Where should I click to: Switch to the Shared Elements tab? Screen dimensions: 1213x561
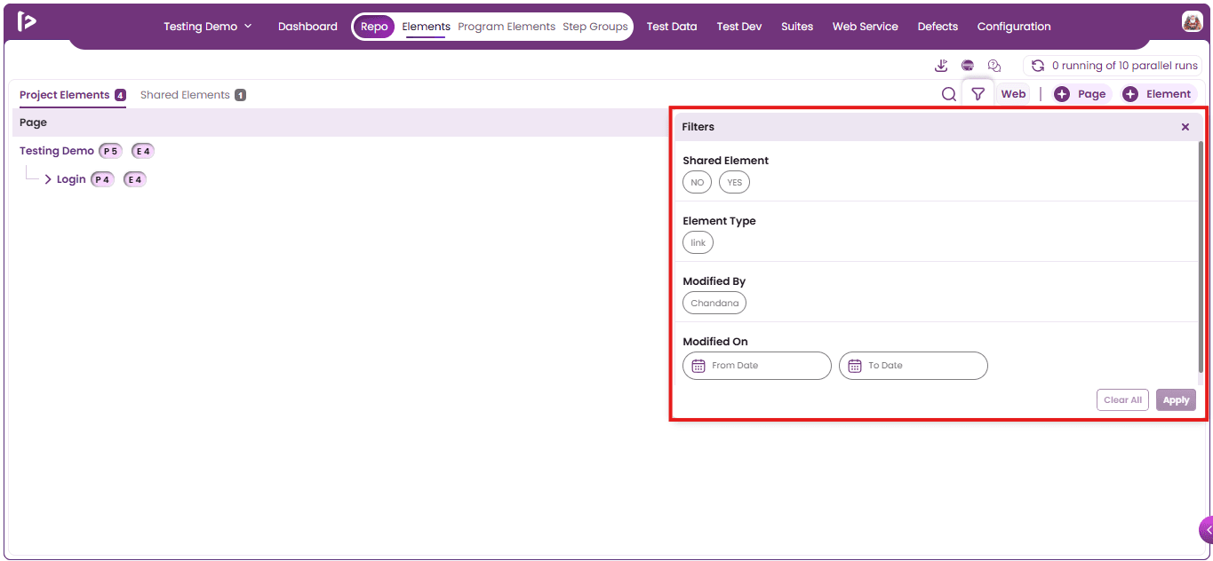[193, 95]
